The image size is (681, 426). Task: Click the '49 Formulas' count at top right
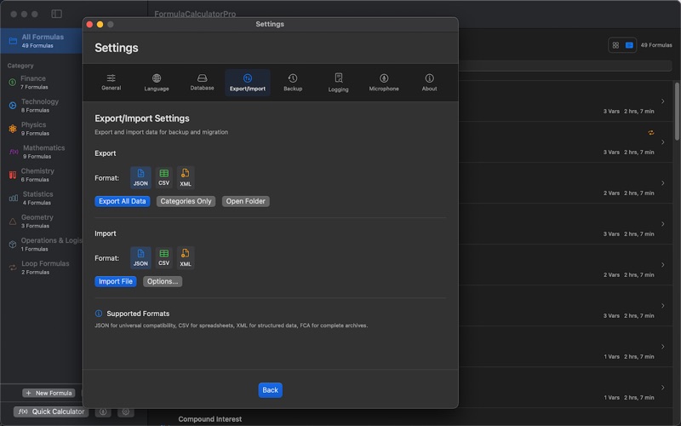point(655,45)
